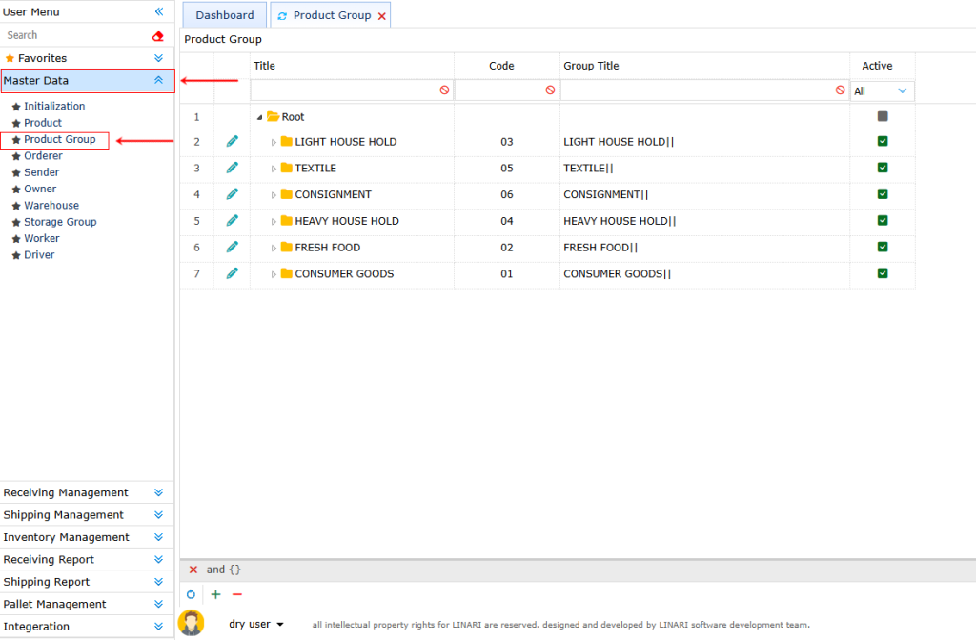Image resolution: width=976 pixels, height=640 pixels.
Task: Switch to the Dashboard tab
Action: pos(224,14)
